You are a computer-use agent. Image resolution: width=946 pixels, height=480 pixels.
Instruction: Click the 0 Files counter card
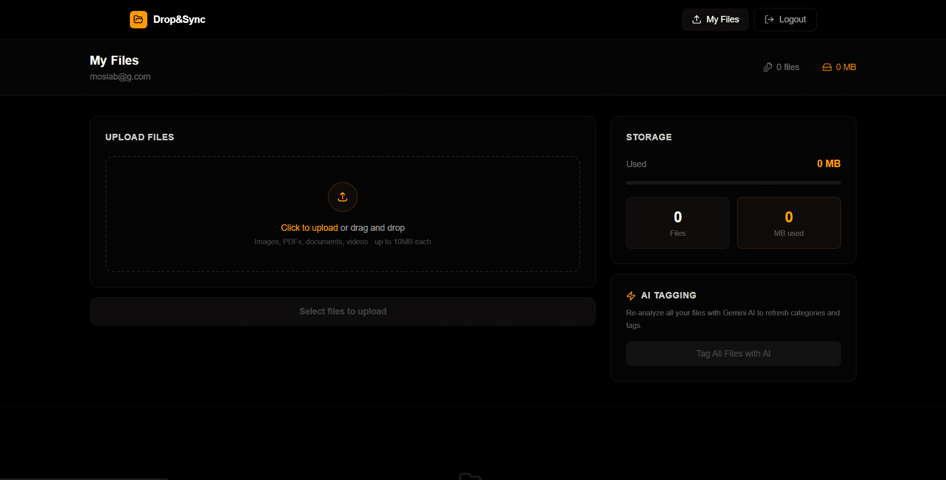coord(677,222)
